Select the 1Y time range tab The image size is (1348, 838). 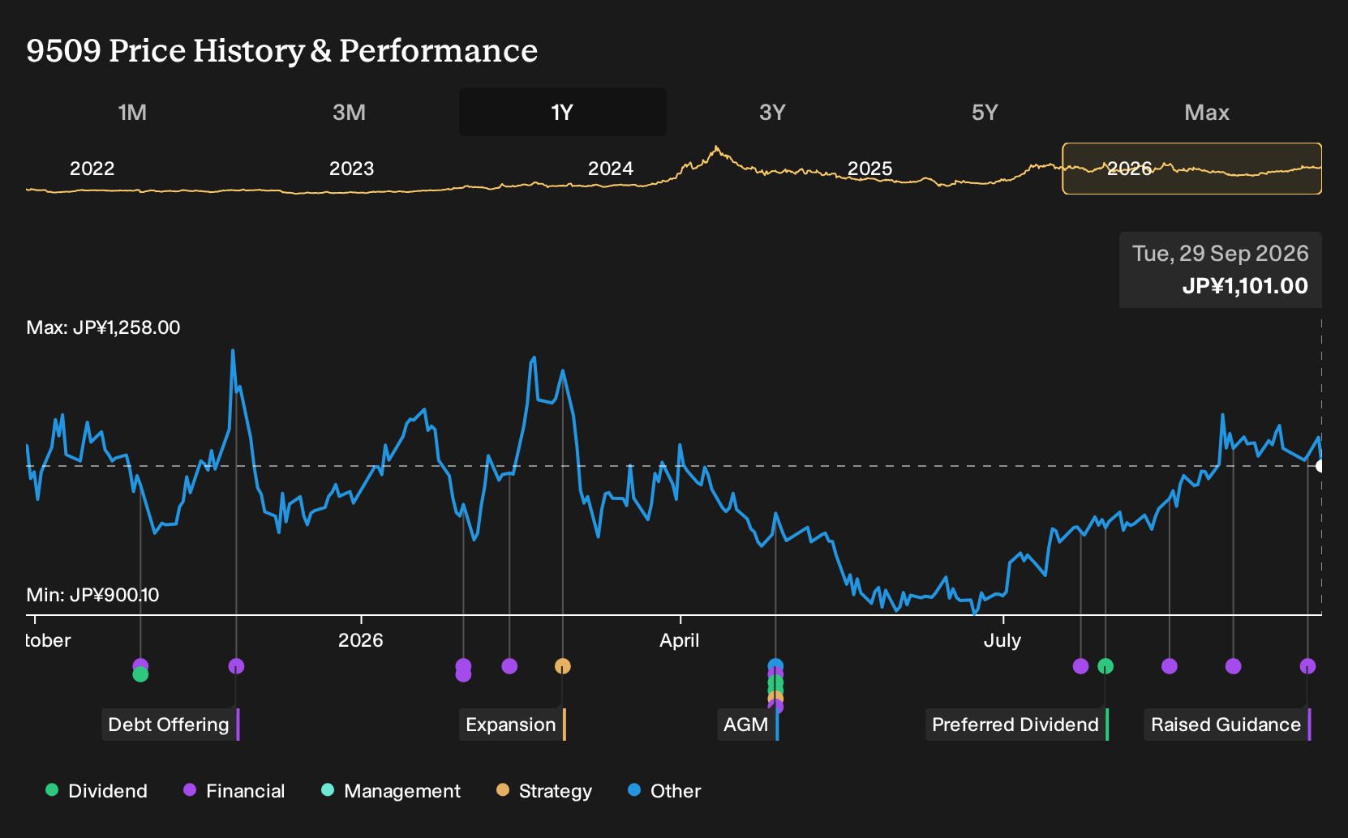[x=562, y=112]
